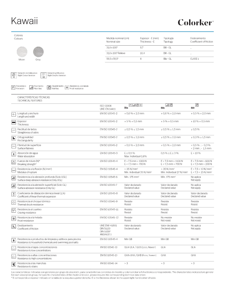The image size is (225, 281).
Task: Click the TECHNICAL FEATURES section heading
Action: coord(30,101)
